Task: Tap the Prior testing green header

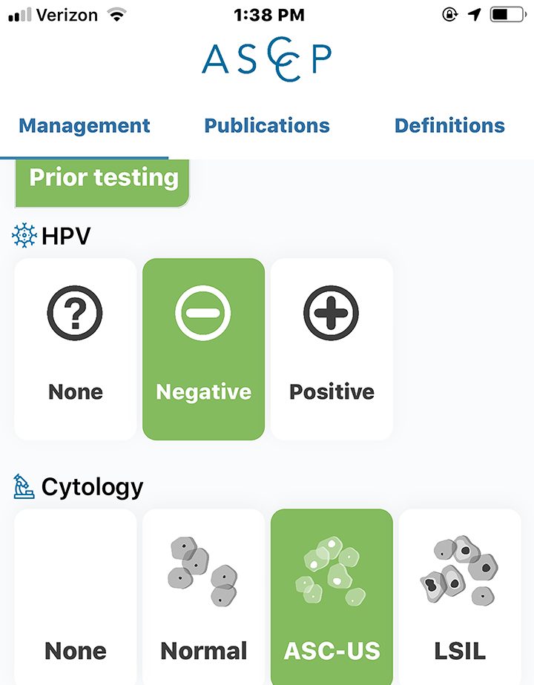Action: click(102, 182)
